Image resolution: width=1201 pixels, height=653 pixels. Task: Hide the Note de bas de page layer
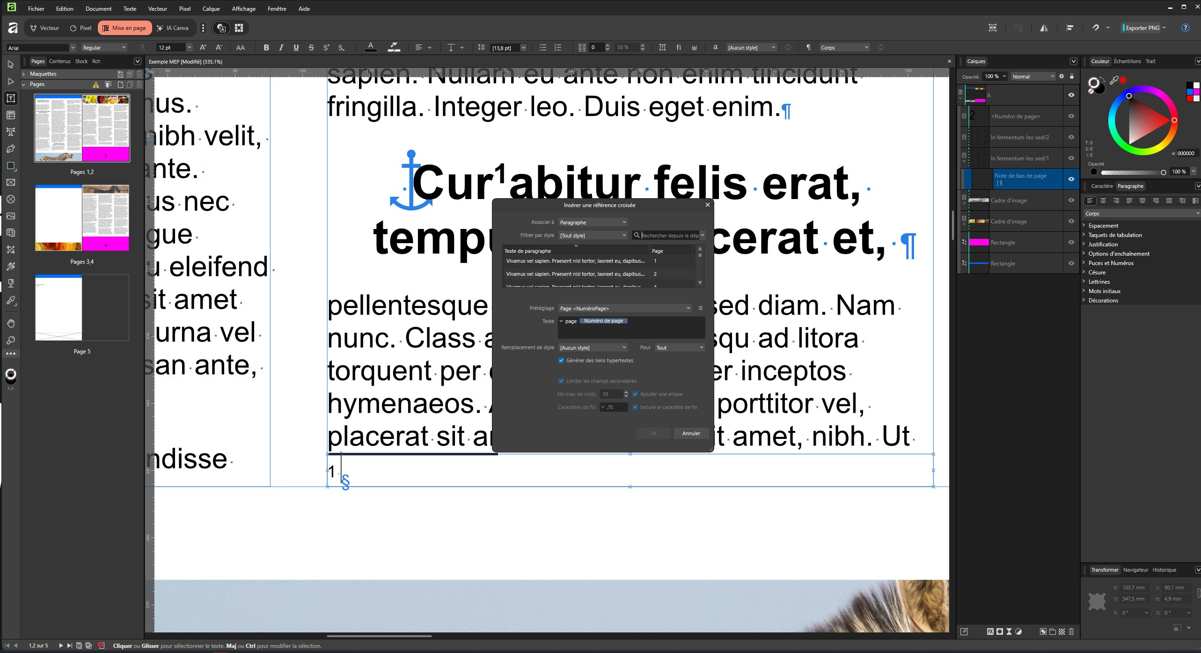coord(1071,179)
